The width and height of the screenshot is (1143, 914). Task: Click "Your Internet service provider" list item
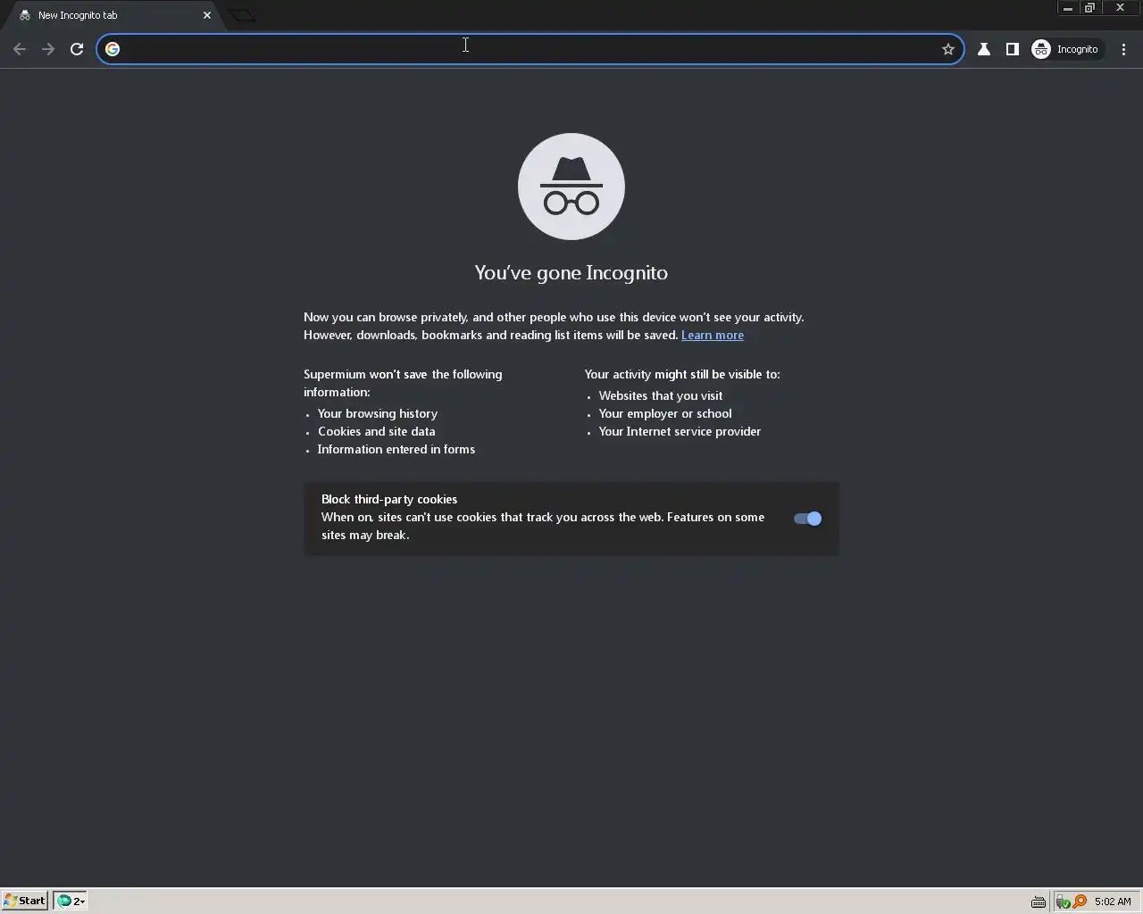tap(680, 431)
